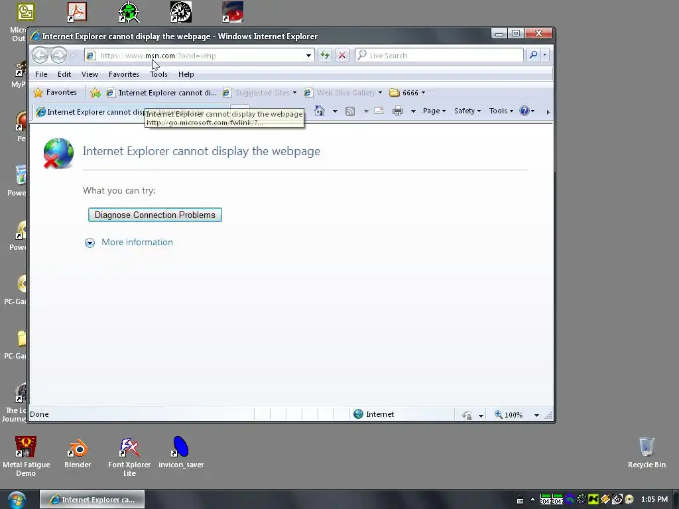679x509 pixels.
Task: Click the on-screen keyboard tray icon
Action: [520, 500]
